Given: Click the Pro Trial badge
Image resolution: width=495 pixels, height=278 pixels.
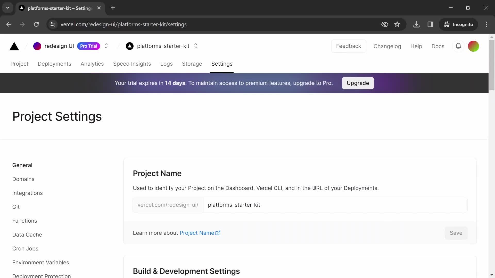Looking at the screenshot, I should [x=88, y=46].
